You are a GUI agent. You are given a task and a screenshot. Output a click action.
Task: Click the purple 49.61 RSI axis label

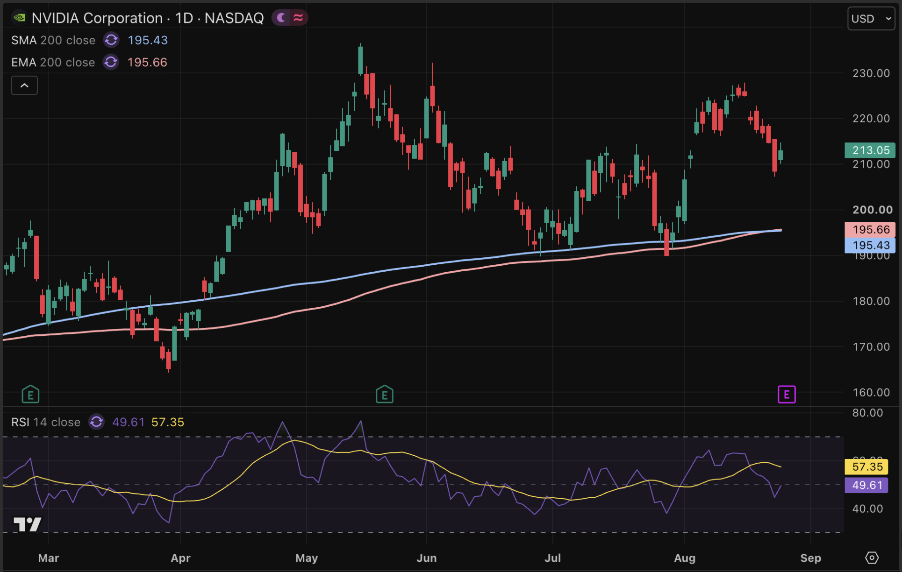[866, 485]
